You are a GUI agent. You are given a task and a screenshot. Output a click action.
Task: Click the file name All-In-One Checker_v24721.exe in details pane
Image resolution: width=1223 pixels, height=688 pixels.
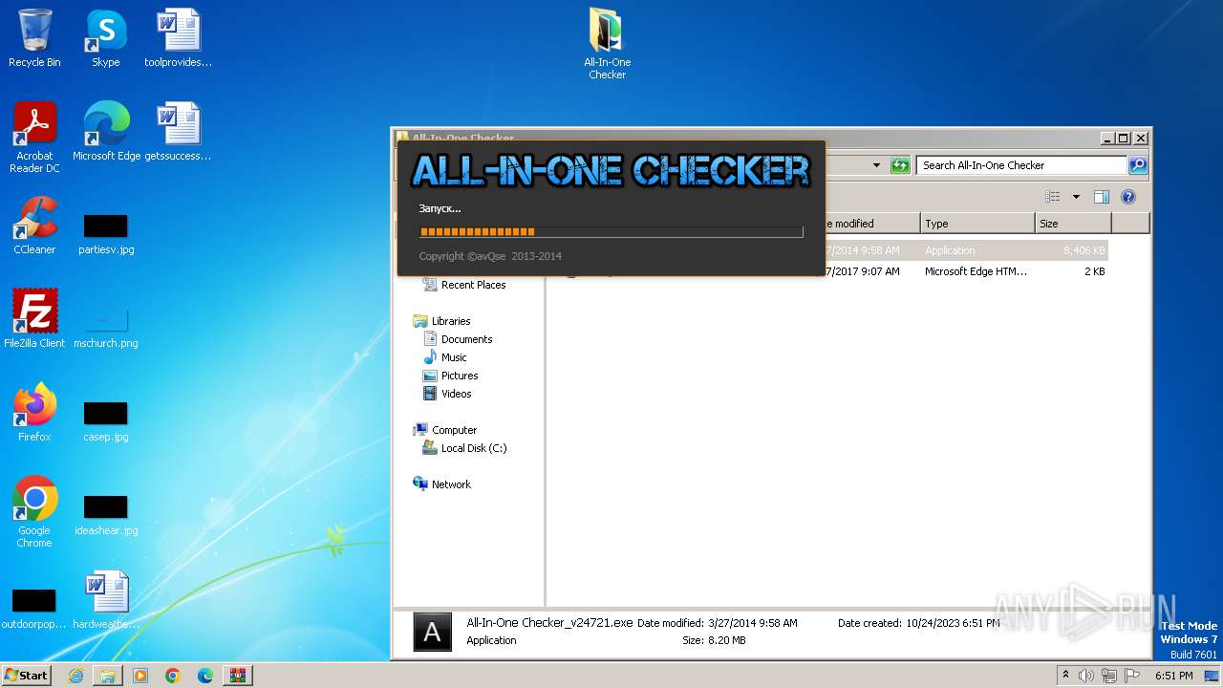(549, 622)
